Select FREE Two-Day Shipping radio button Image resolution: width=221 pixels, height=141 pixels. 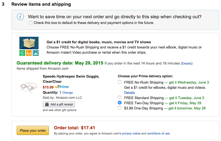click(x=120, y=103)
